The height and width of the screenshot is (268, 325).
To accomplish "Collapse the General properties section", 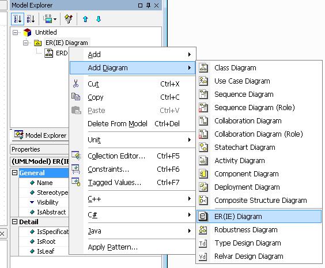I will pos(15,173).
